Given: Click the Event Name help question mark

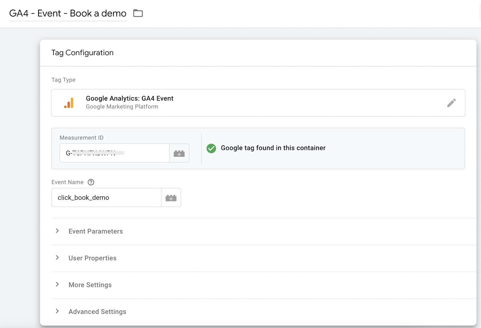Looking at the screenshot, I should point(91,182).
